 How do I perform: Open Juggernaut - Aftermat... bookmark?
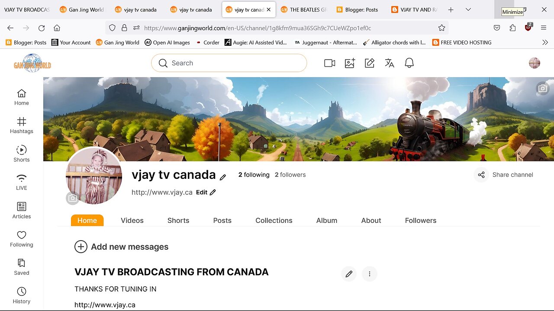point(325,42)
